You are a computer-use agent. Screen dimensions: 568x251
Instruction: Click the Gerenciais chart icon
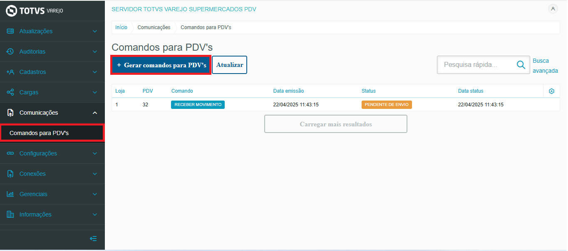pyautogui.click(x=10, y=194)
